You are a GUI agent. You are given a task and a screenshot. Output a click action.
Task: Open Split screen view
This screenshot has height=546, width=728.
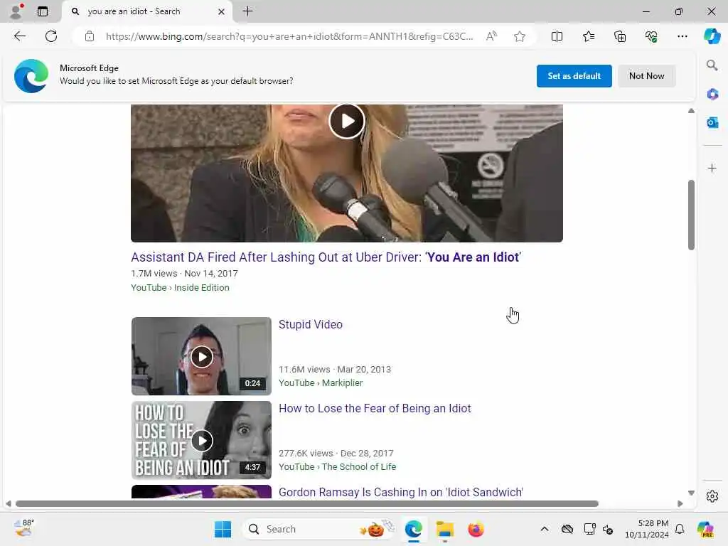tap(557, 36)
